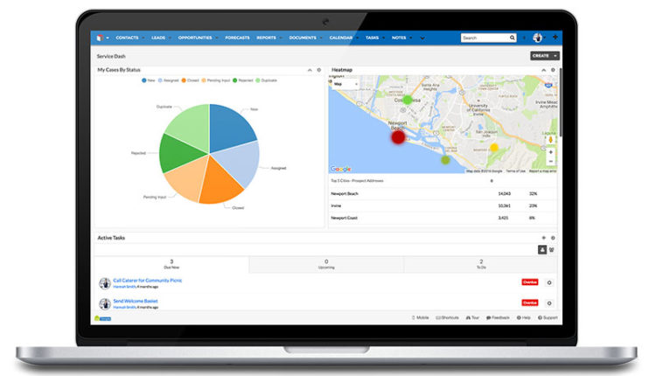Switch to the Upcoming tasks tab
Image resolution: width=656 pixels, height=376 pixels.
coord(326,263)
